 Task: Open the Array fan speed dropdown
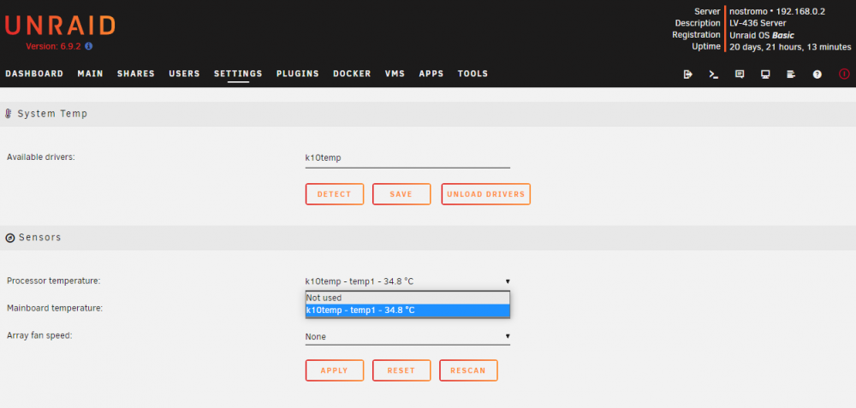(x=407, y=336)
